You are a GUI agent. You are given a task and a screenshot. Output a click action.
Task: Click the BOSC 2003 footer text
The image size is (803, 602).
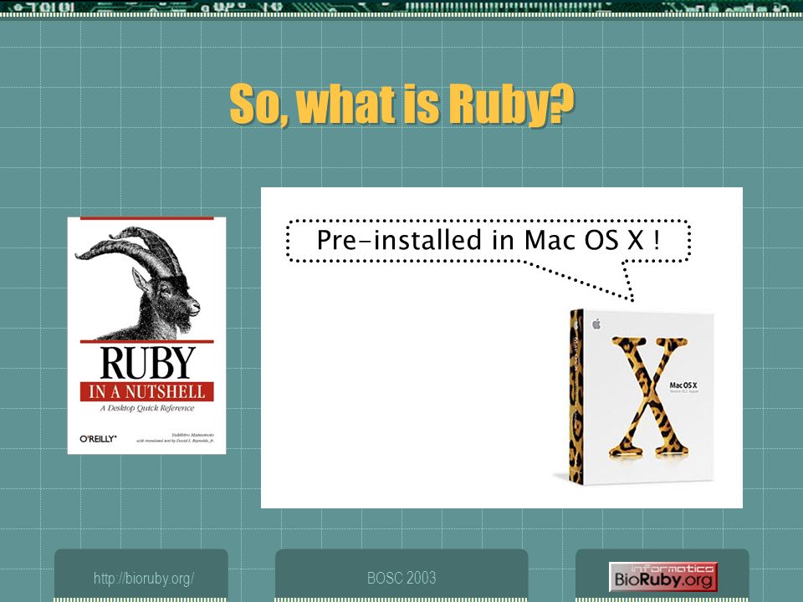point(401,578)
